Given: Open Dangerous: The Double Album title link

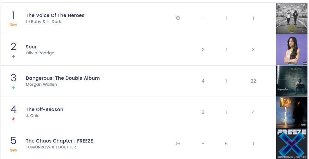Looking at the screenshot, I should [63, 78].
